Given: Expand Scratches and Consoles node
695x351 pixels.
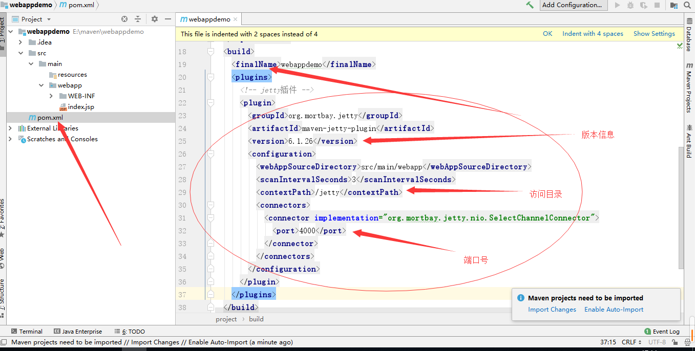Looking at the screenshot, I should (x=11, y=139).
